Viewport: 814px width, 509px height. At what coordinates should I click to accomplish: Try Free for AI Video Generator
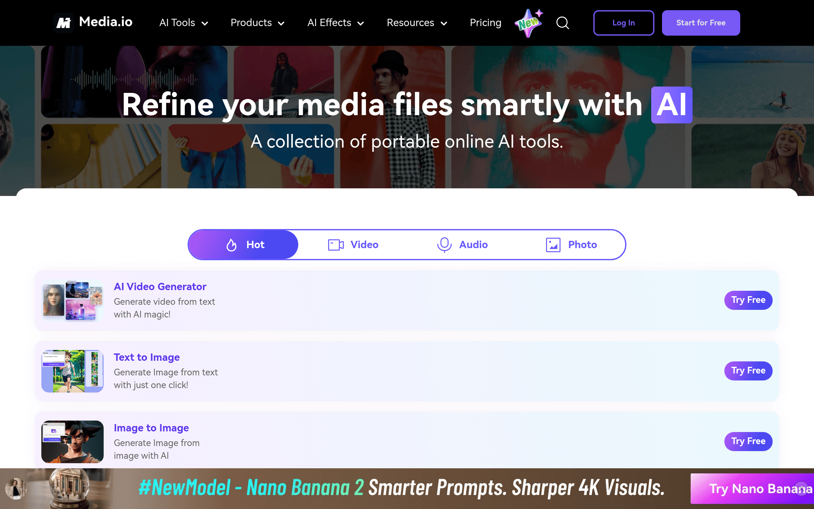tap(748, 300)
